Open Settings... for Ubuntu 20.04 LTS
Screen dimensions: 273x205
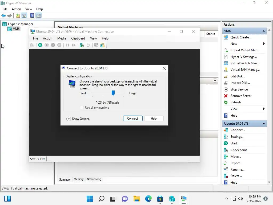pyautogui.click(x=237, y=137)
